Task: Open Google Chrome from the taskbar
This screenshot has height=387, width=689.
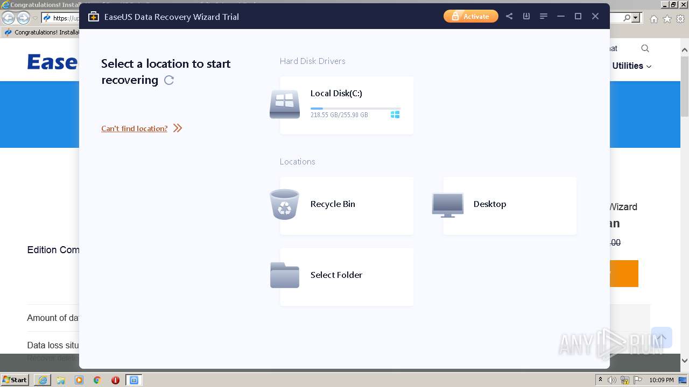Action: (97, 380)
